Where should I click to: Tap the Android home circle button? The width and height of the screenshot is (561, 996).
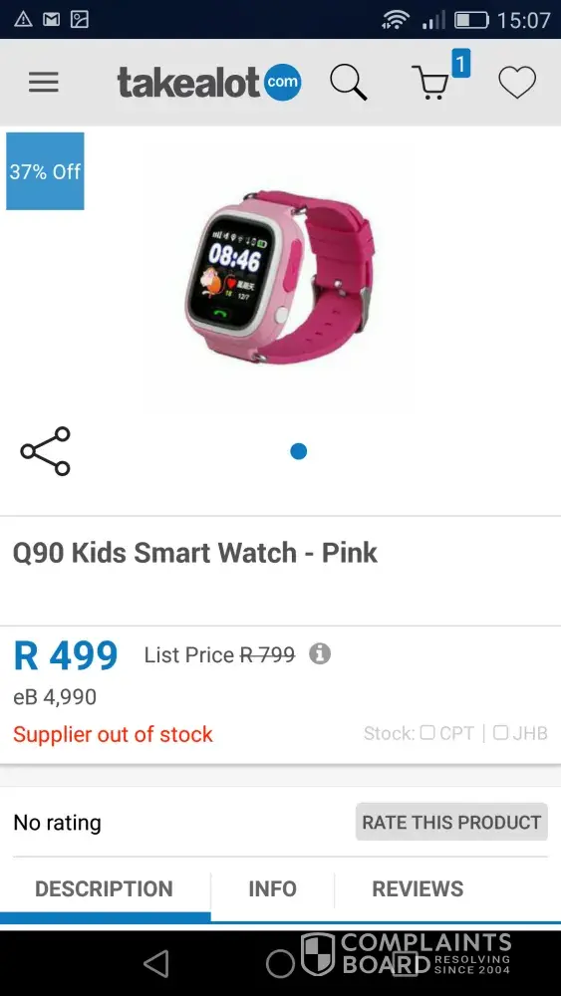[x=280, y=963]
